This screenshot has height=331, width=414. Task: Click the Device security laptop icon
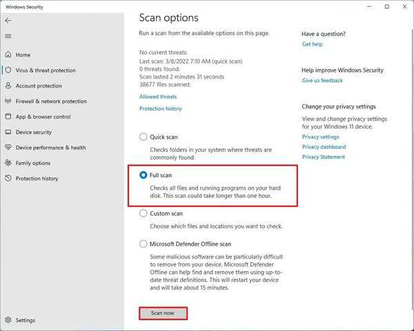point(8,132)
